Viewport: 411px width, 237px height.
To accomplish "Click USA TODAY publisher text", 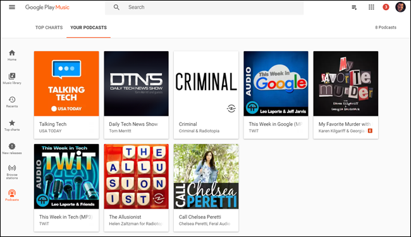I will click(51, 131).
